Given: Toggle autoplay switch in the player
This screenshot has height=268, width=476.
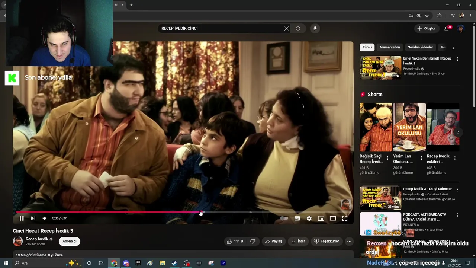Looking at the screenshot, I should [x=284, y=218].
